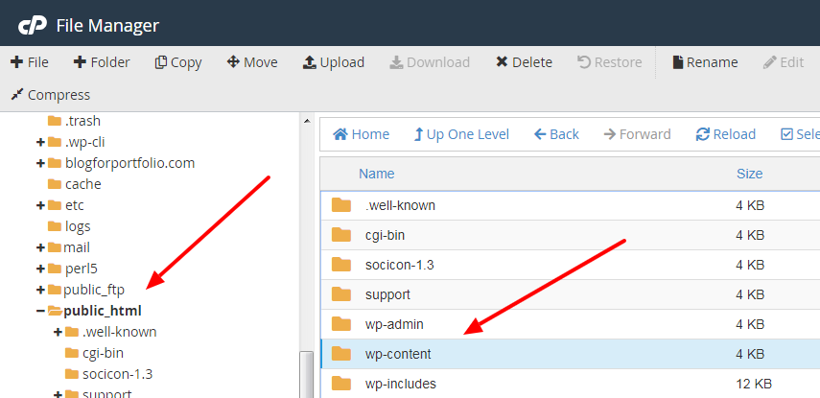This screenshot has height=398, width=820.
Task: Click the Rename toolbar button
Action: click(x=705, y=62)
